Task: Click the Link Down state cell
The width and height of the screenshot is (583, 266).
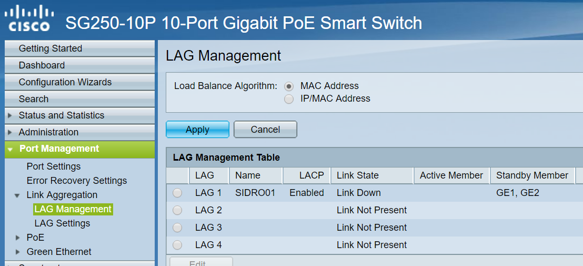Action: (359, 193)
